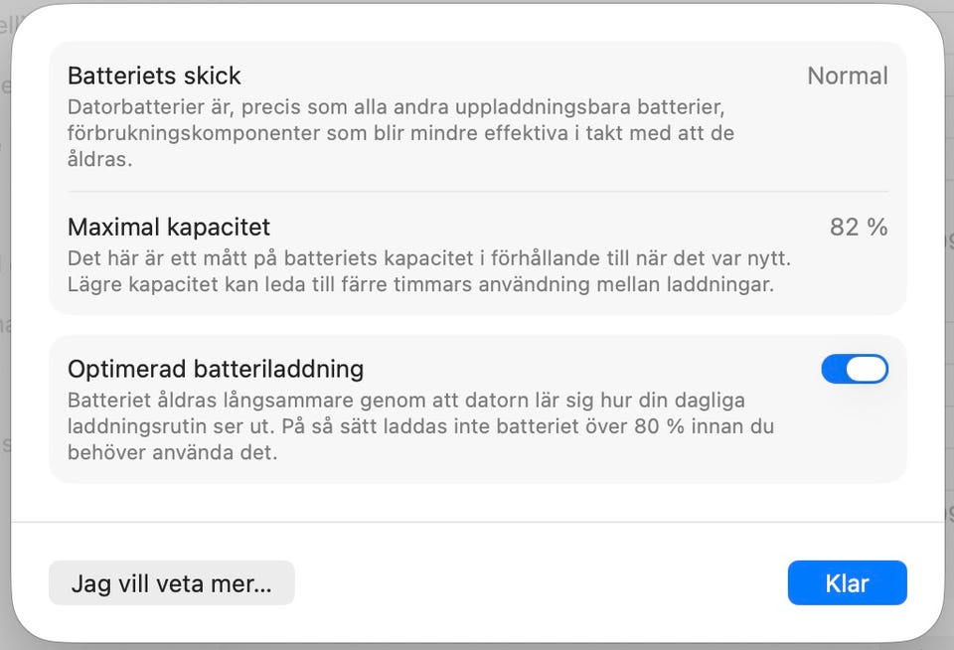Click the line starting "förbrukningskomponenter som blir"
954x650 pixels.
pos(400,132)
